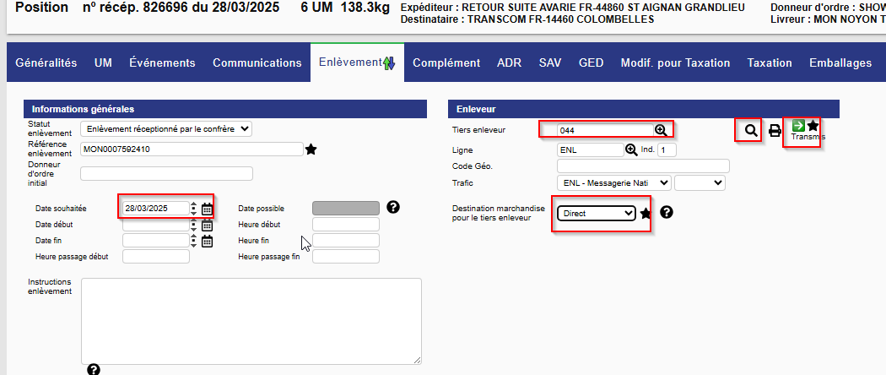Click the Heure fin input field

point(346,241)
